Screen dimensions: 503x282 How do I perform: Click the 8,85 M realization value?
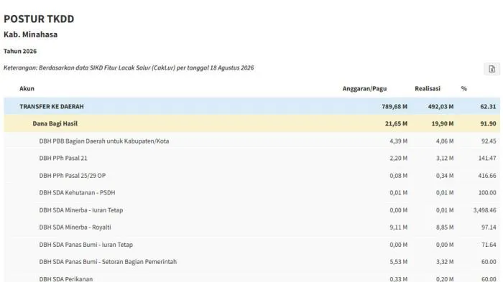point(445,227)
